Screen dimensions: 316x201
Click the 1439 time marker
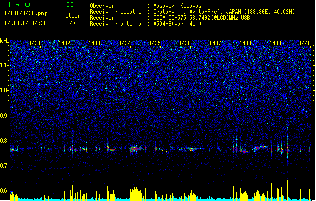tap(275, 43)
